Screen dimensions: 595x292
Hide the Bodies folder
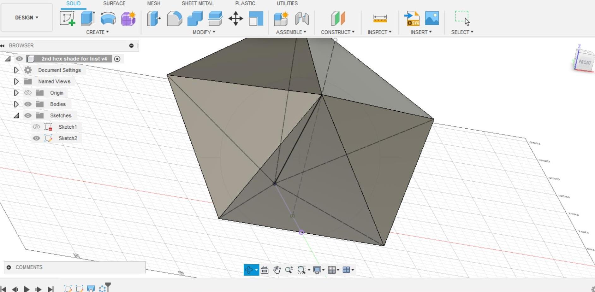[x=28, y=104]
